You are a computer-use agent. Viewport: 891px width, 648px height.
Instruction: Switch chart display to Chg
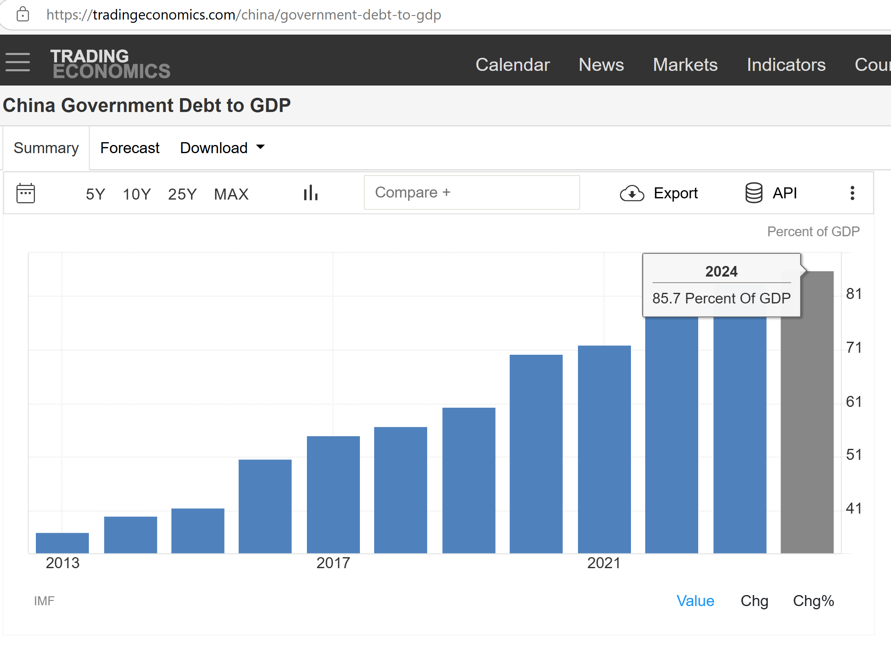754,601
